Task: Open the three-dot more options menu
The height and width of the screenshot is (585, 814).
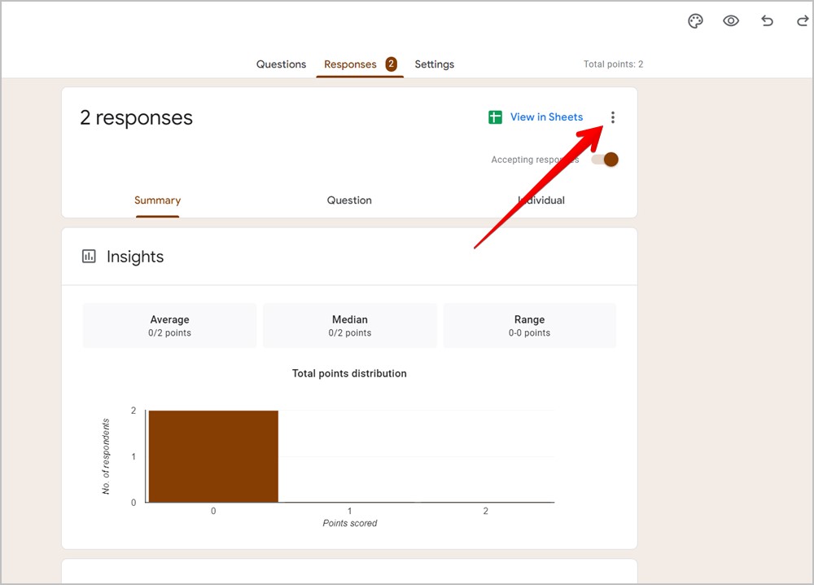Action: 613,117
